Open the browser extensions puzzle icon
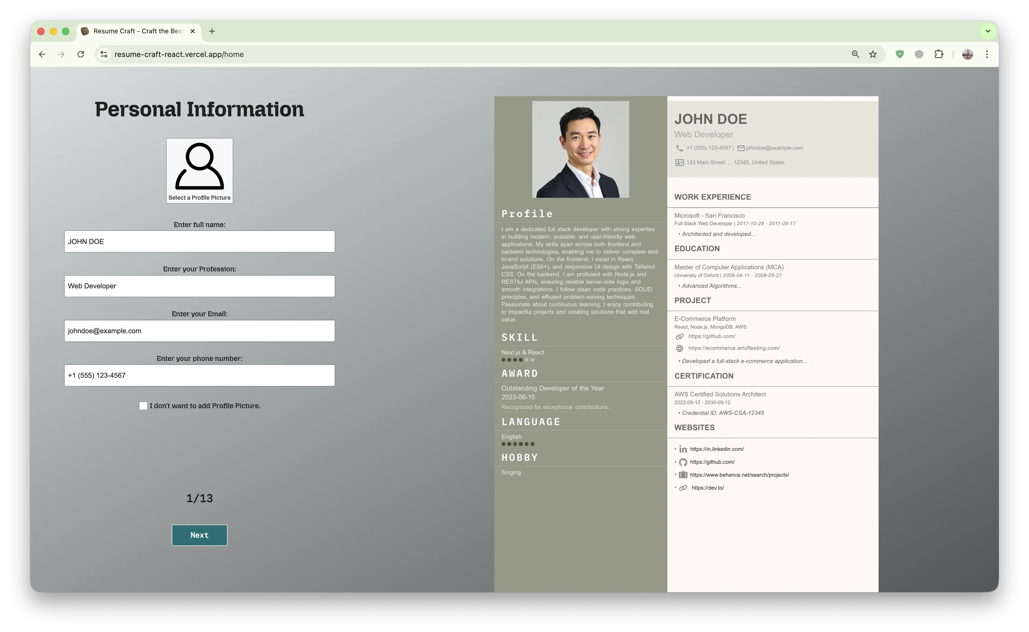Screen dimensions: 1029x632 tap(939, 54)
